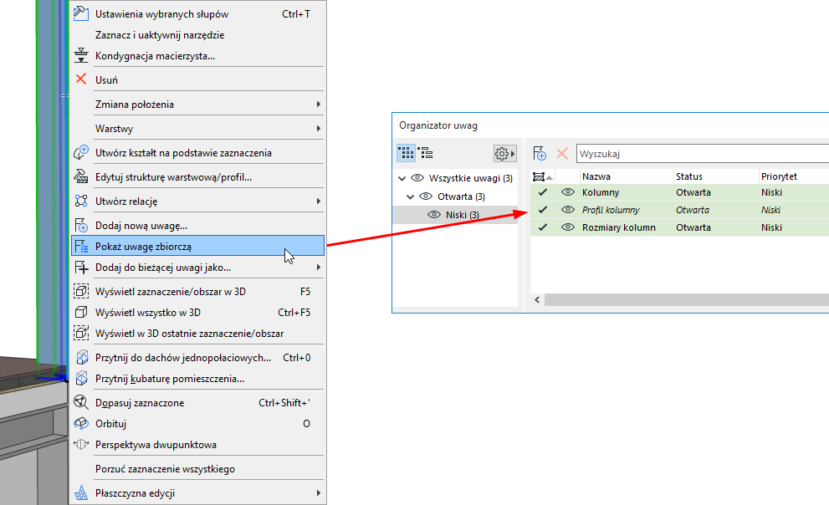Viewport: 829px width, 505px height.
Task: Click the first column header icon in the issue table
Action: pos(538,176)
